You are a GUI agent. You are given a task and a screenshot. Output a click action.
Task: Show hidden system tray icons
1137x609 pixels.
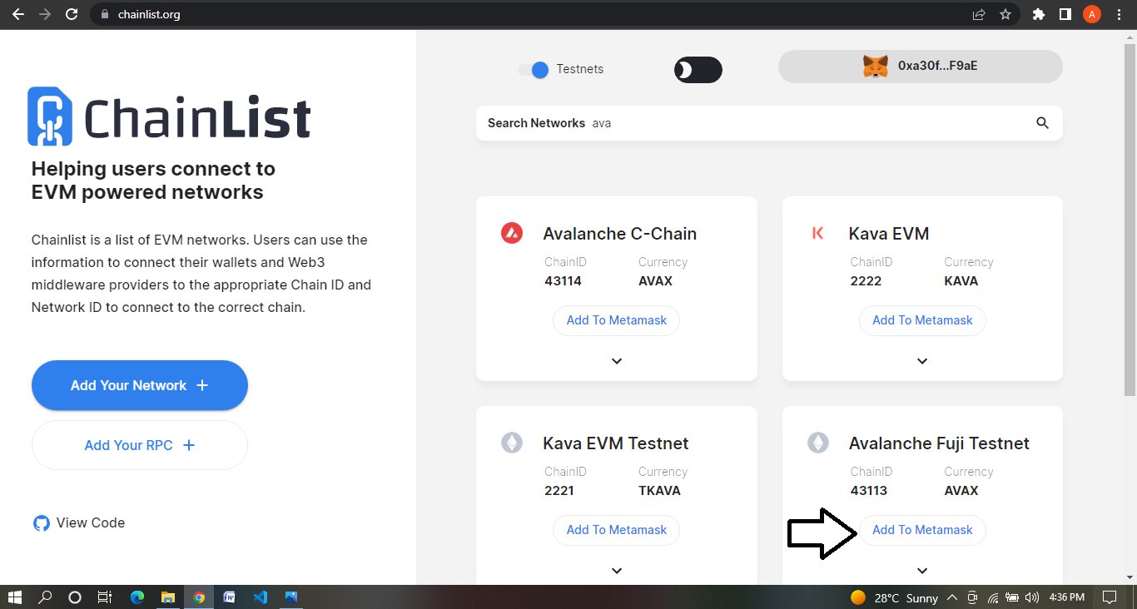(951, 597)
